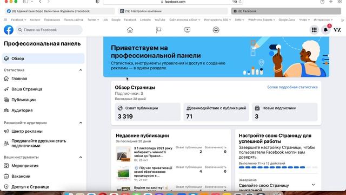Open the Google Диск bookmark
This screenshot has height=195, width=346.
click(x=287, y=19)
